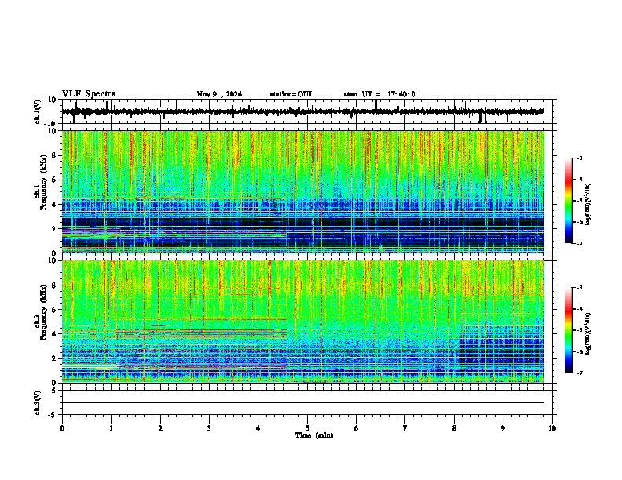Viewport: 622px width, 480px height.
Task: Select the "start UT = 17:40: 0" text
Action: click(x=379, y=94)
